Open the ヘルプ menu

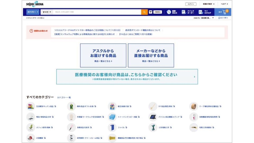click(224, 4)
